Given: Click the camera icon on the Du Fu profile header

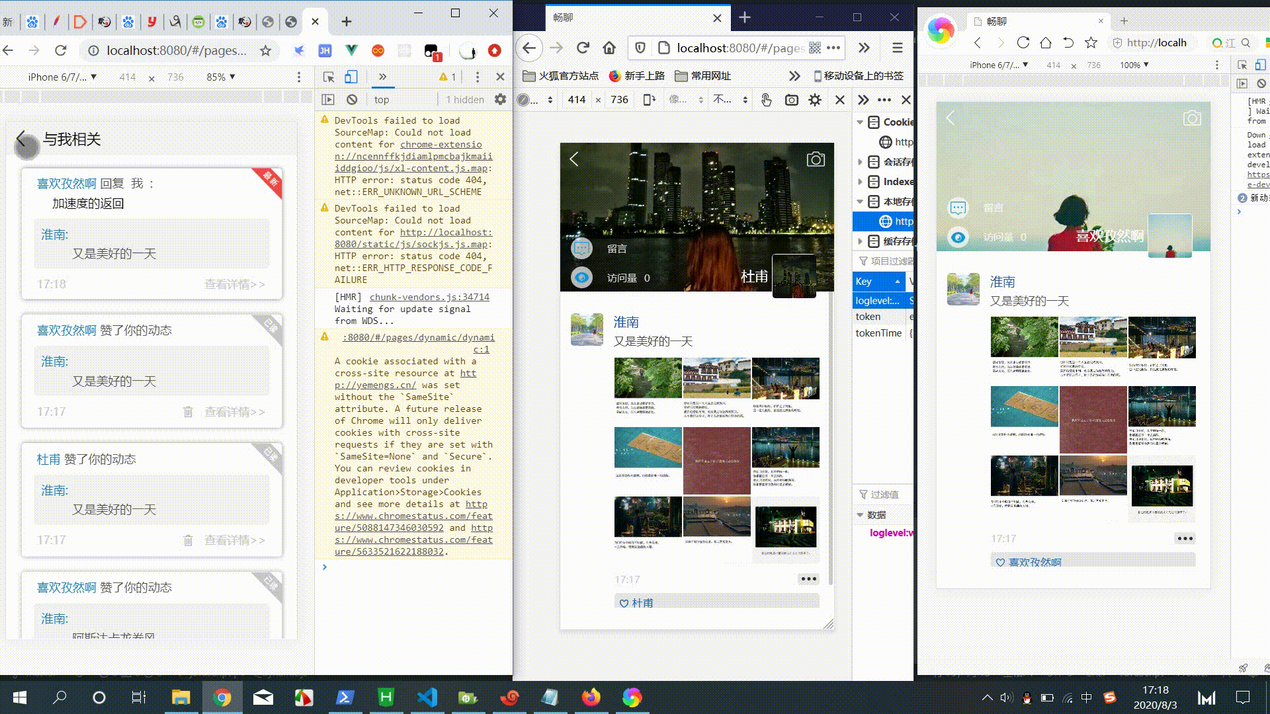Looking at the screenshot, I should [816, 159].
